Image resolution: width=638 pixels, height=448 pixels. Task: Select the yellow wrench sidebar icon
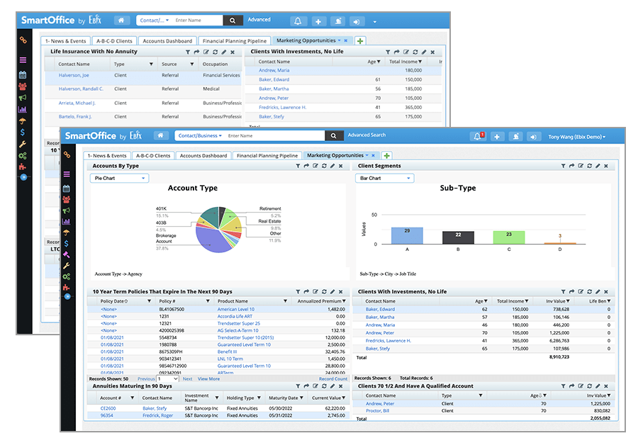(x=67, y=266)
